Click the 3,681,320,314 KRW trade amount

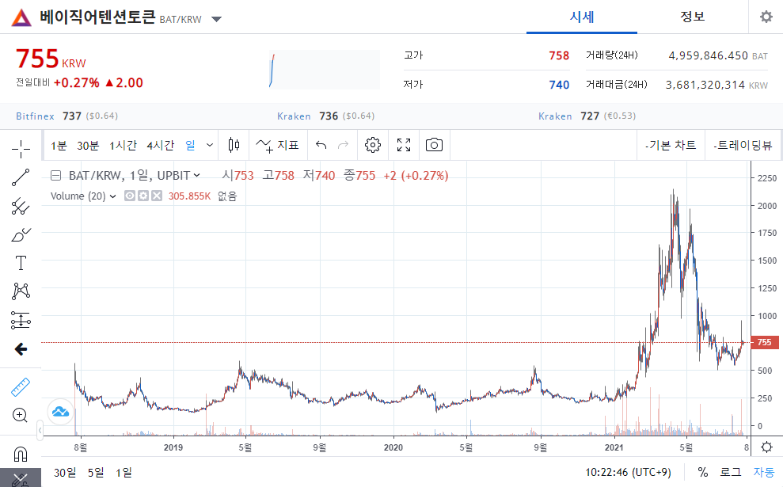pyautogui.click(x=705, y=85)
